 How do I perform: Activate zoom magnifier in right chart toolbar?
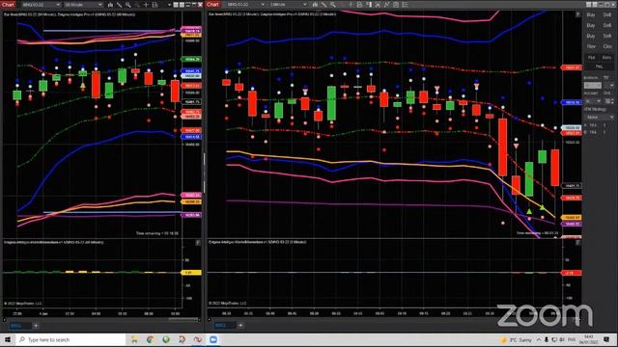333,5
